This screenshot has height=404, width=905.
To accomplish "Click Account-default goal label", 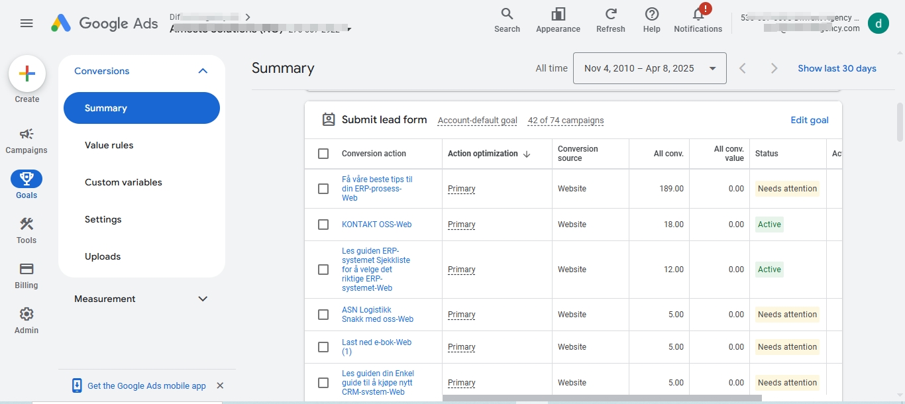I will tap(477, 121).
